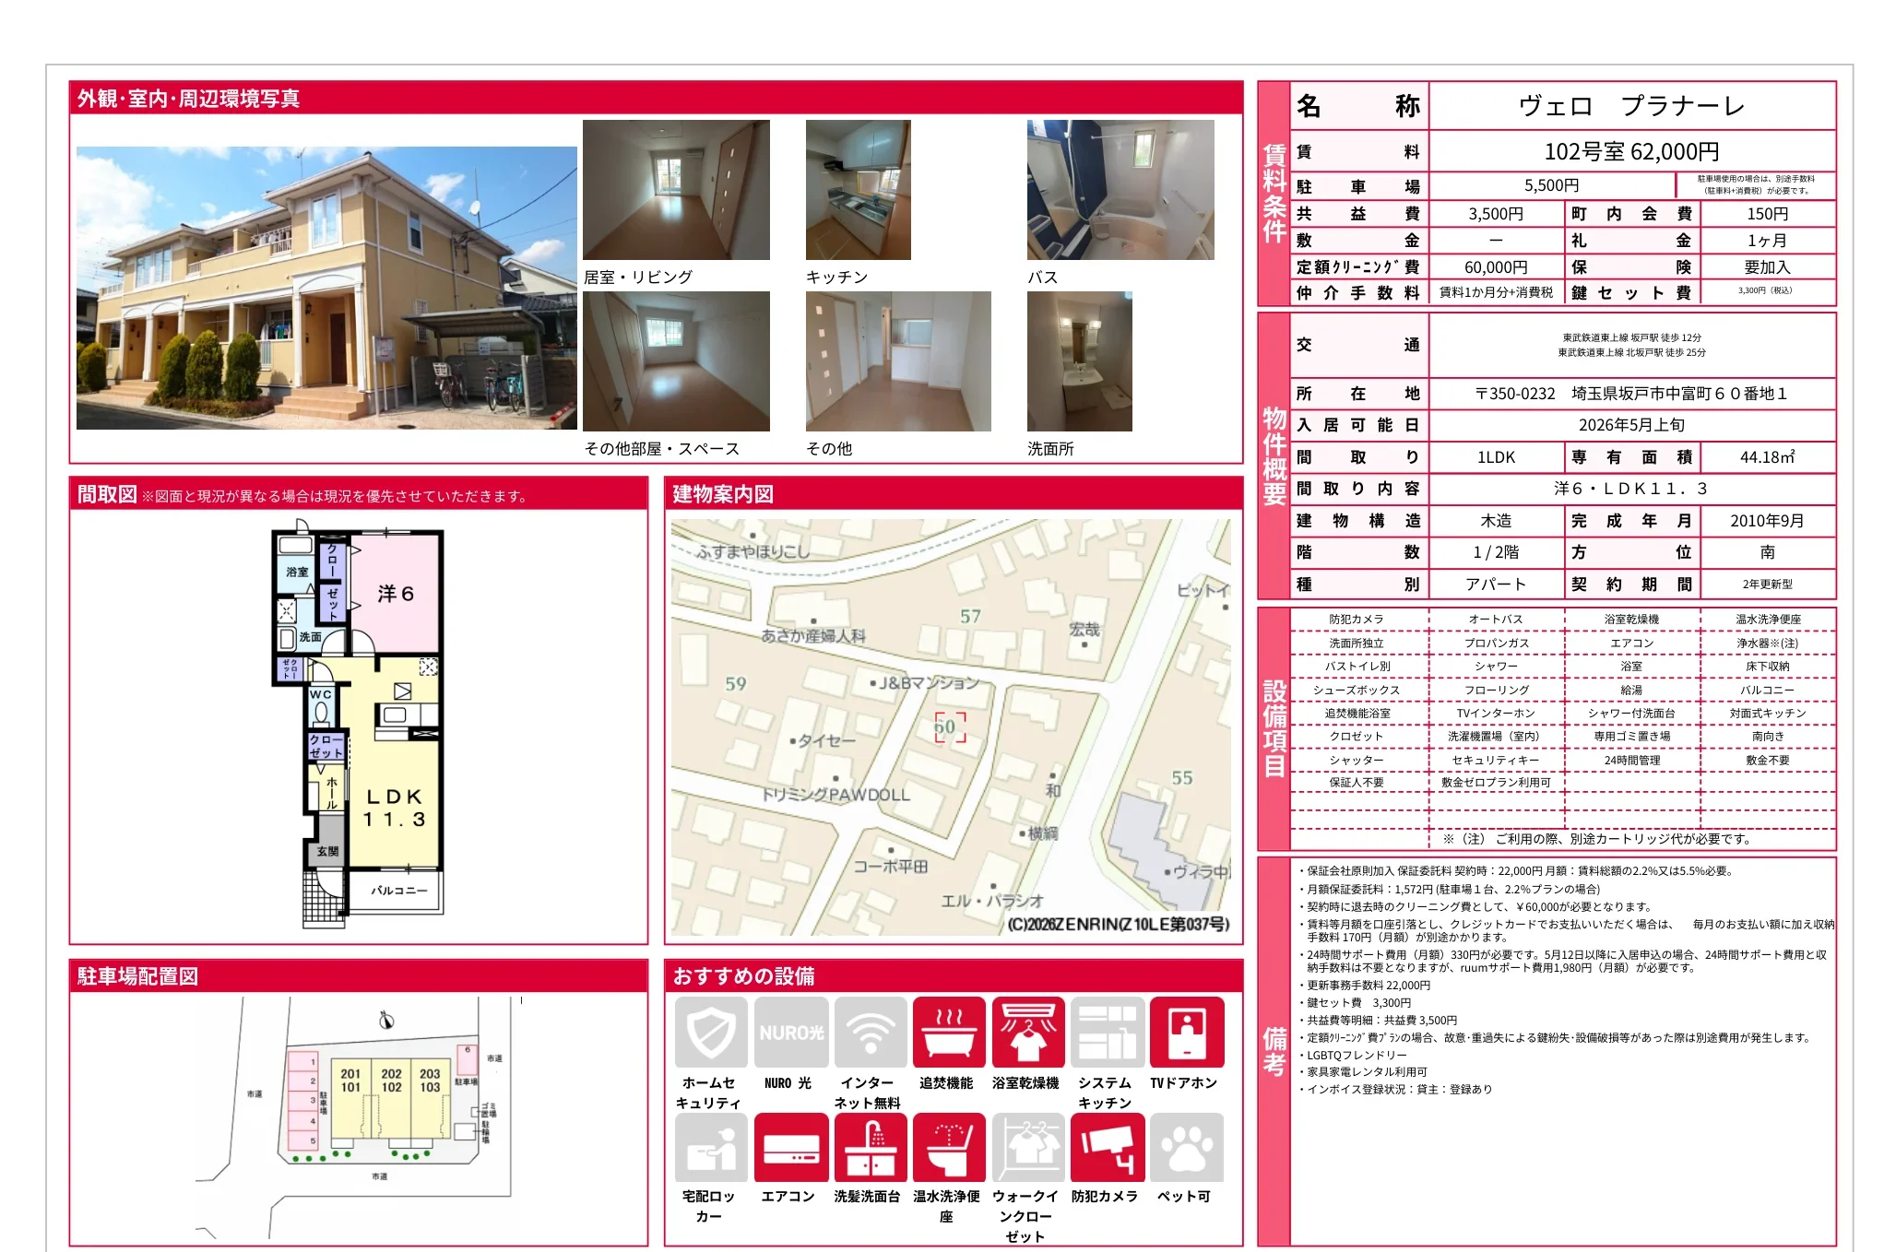Click the ペット可 paw print icon
Image resolution: width=1896 pixels, height=1252 pixels.
tap(1187, 1147)
